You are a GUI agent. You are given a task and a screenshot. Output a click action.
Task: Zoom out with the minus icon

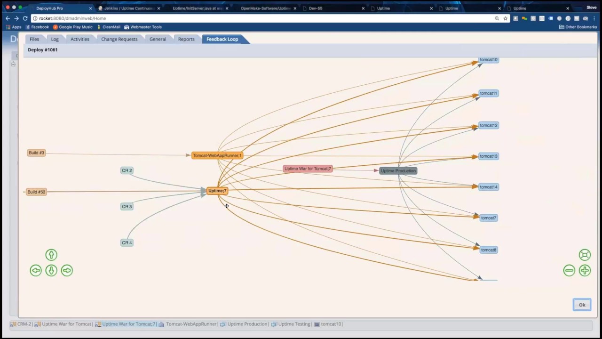point(569,270)
